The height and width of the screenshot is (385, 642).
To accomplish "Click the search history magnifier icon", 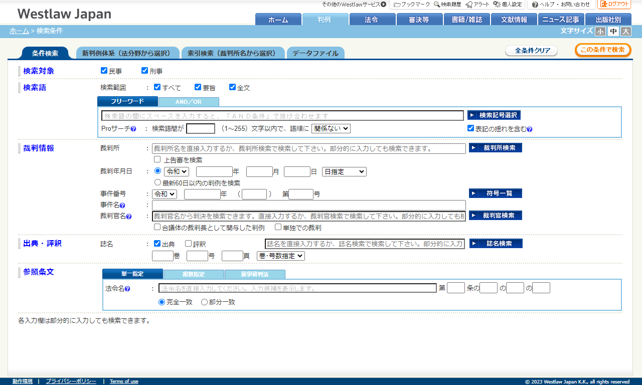I will pyautogui.click(x=437, y=4).
